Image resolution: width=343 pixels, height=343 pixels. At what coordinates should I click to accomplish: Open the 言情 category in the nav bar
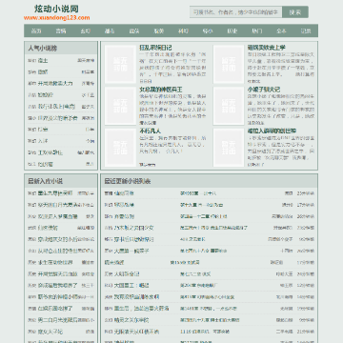tap(61, 31)
